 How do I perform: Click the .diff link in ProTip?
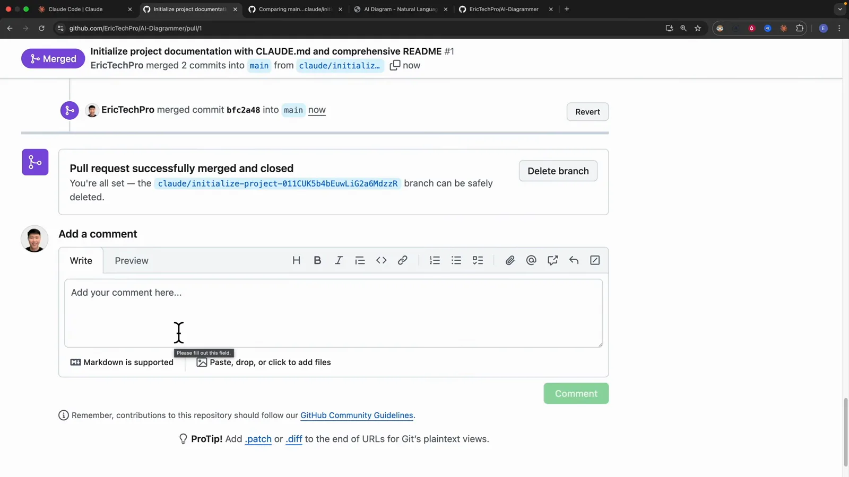pyautogui.click(x=294, y=439)
